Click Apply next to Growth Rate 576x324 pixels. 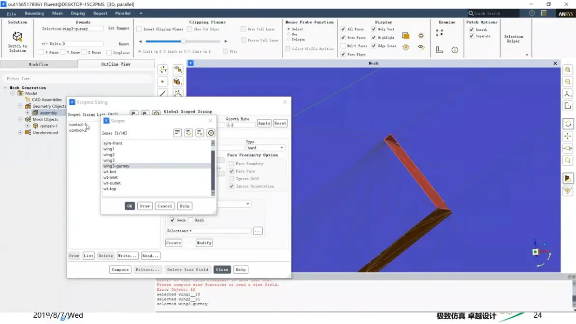264,123
